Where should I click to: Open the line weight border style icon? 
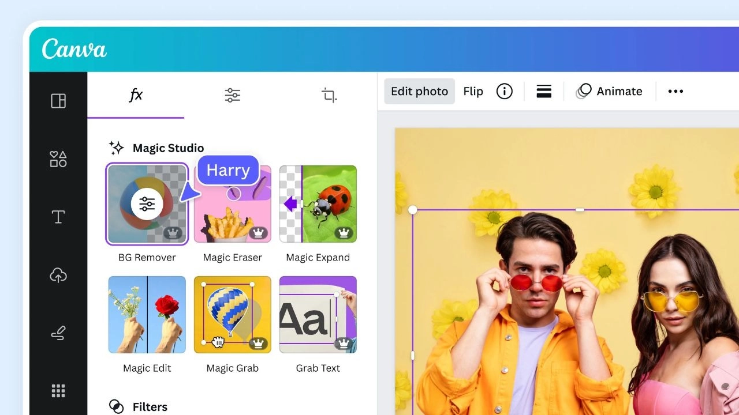(x=544, y=91)
